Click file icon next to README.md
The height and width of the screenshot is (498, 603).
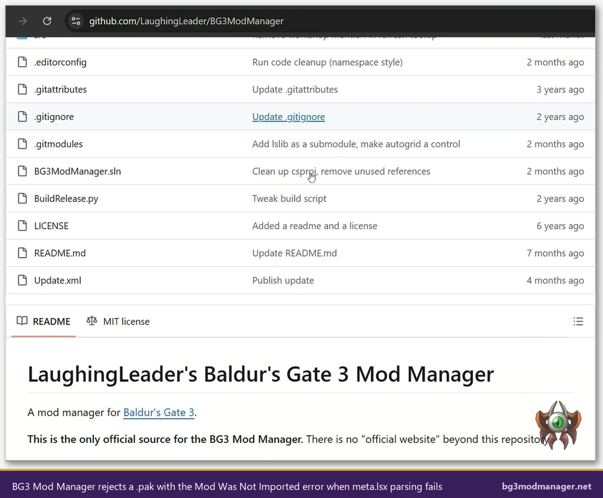[22, 253]
